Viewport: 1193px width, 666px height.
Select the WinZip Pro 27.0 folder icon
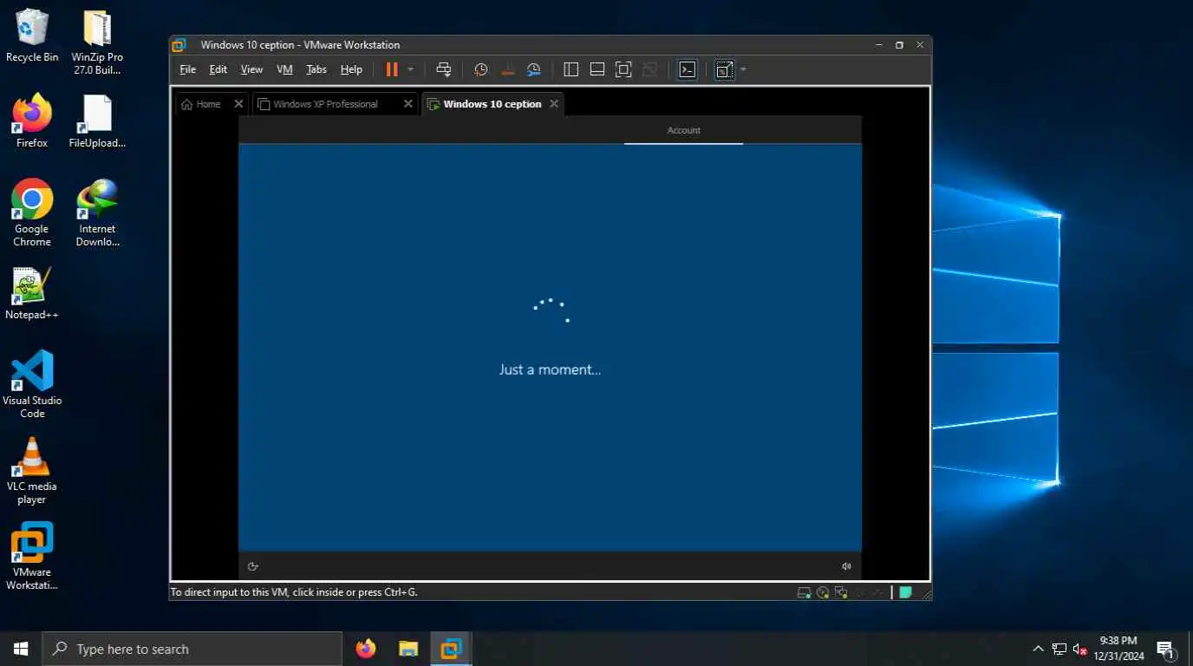(x=97, y=42)
